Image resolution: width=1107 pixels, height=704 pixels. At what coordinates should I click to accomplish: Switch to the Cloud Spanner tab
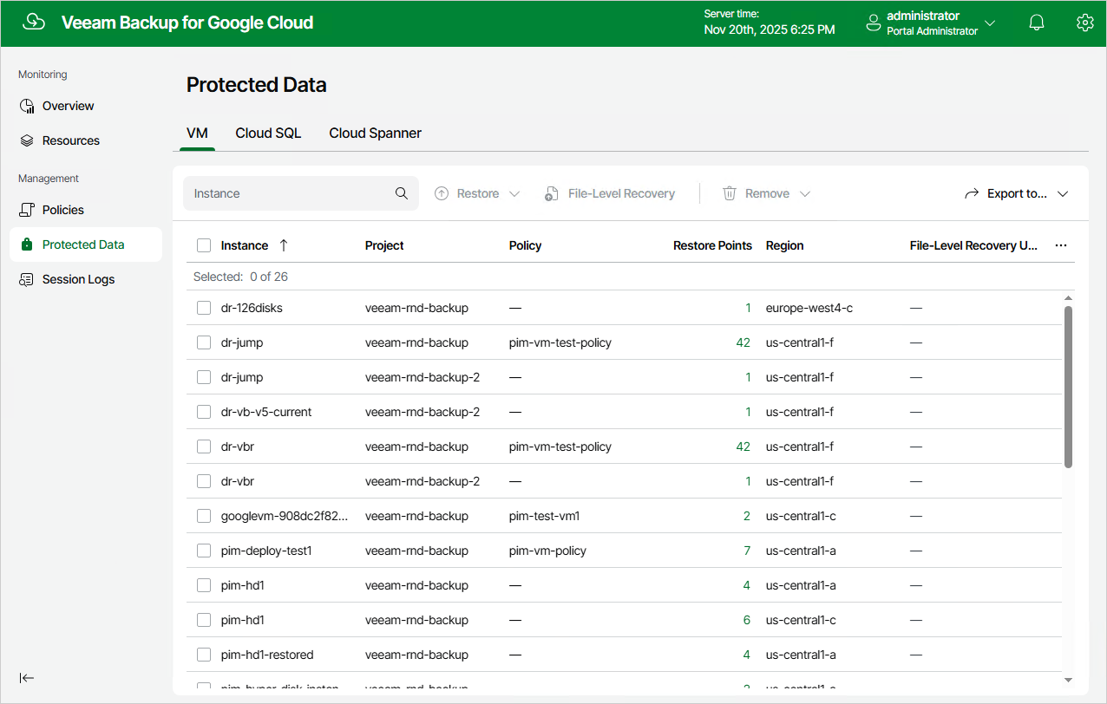point(375,134)
